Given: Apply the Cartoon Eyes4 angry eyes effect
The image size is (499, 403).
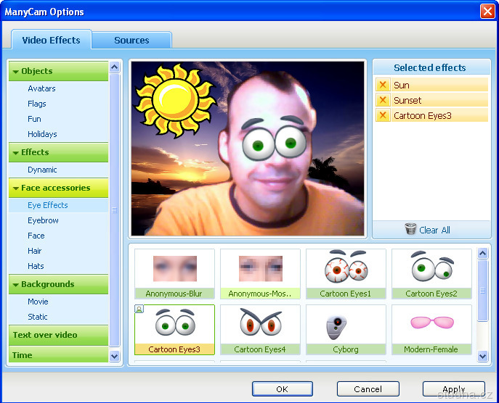Looking at the screenshot, I should click(260, 330).
